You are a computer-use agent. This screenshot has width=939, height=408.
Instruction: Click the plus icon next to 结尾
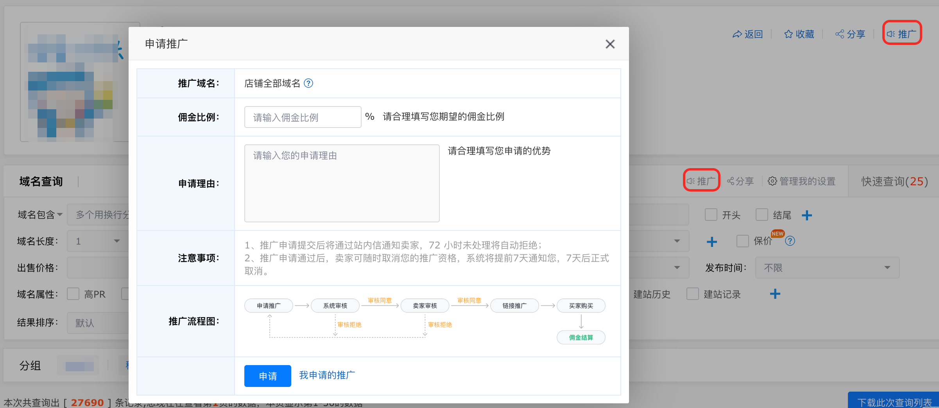(806, 215)
